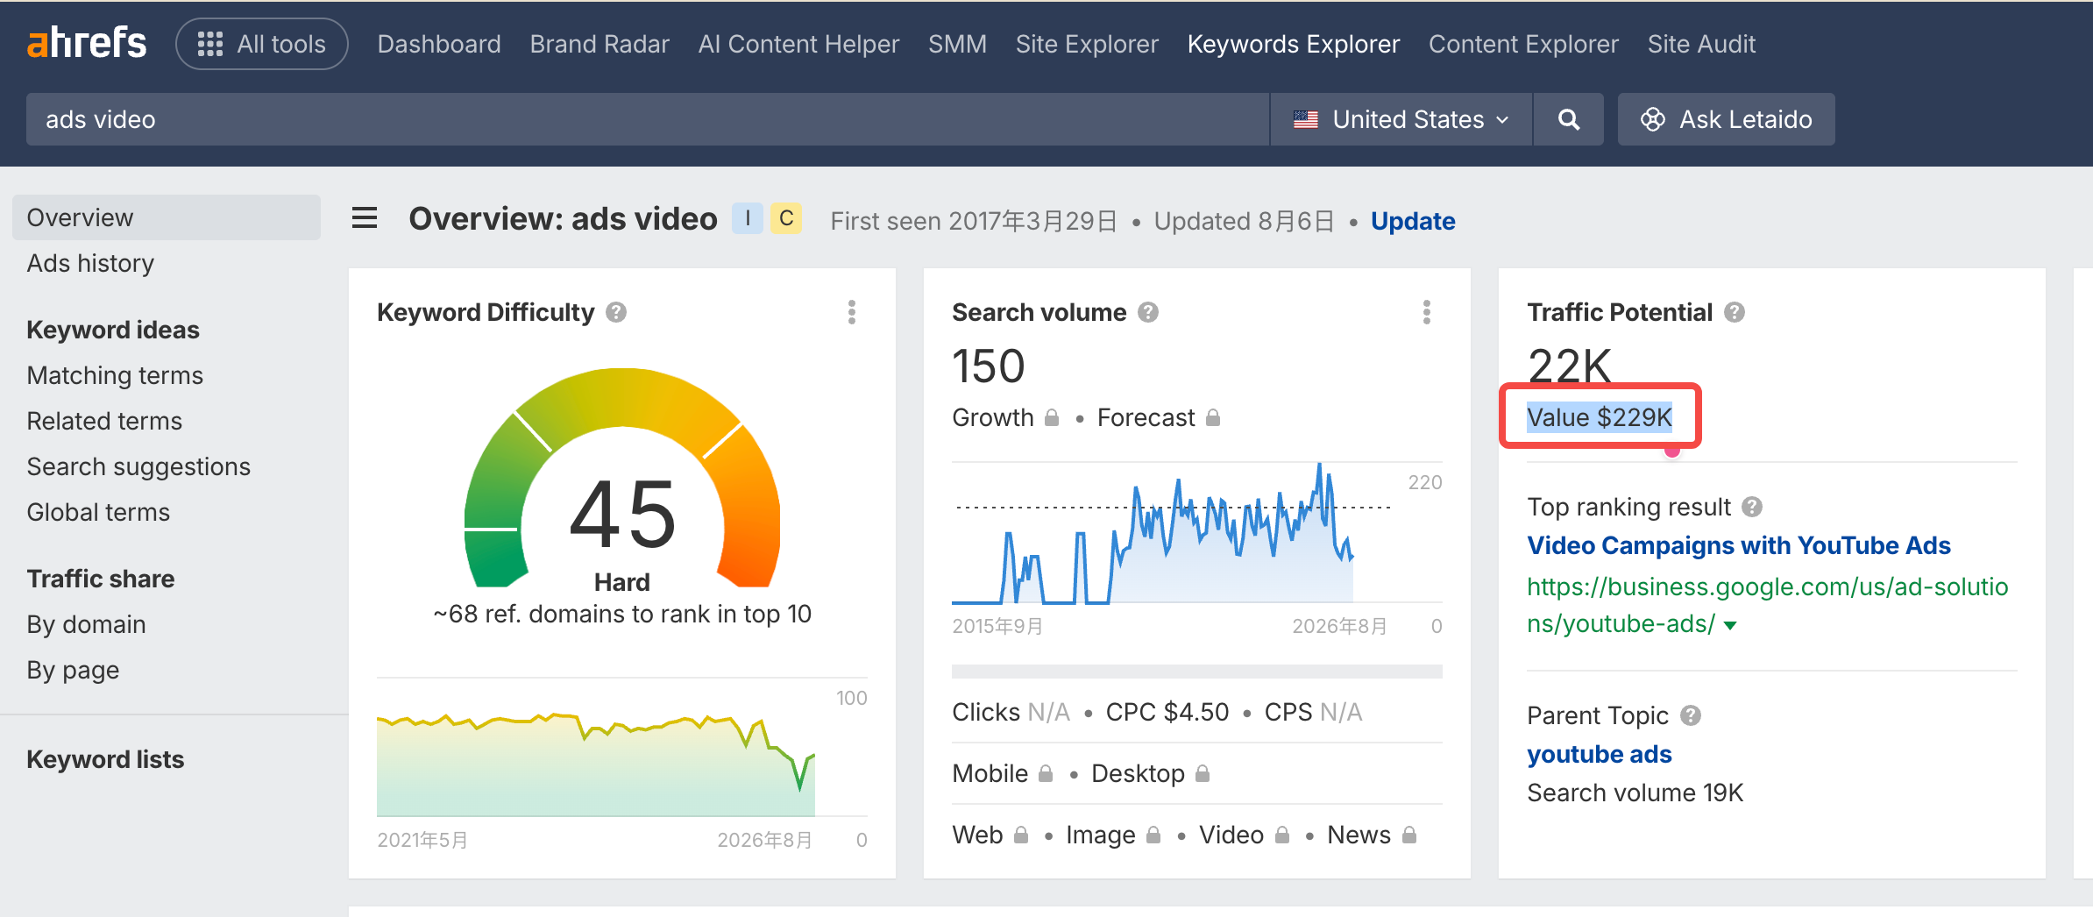Open Related terms keyword ideas
Image resolution: width=2093 pixels, height=917 pixels.
tap(104, 421)
